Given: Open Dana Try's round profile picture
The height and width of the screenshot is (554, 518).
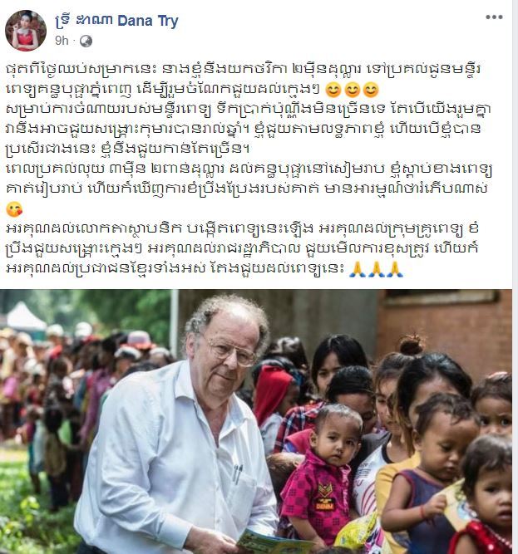Looking at the screenshot, I should click(x=26, y=31).
